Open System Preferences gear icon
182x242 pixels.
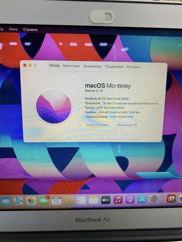[x=154, y=199]
